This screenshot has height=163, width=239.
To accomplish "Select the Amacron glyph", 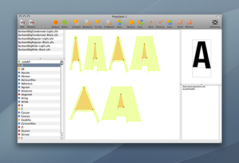I will click(x=39, y=91).
